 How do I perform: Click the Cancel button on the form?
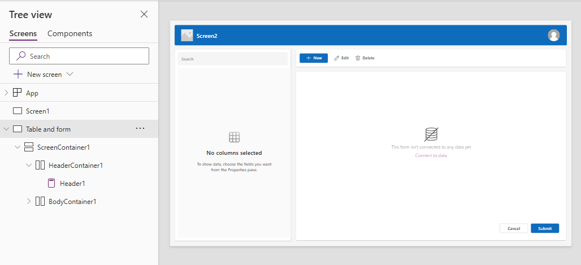[x=514, y=228]
